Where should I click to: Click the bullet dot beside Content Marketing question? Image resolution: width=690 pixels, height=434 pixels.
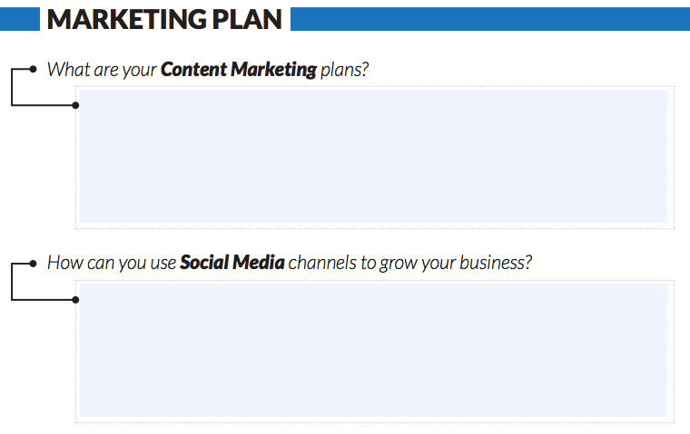[x=33, y=69]
